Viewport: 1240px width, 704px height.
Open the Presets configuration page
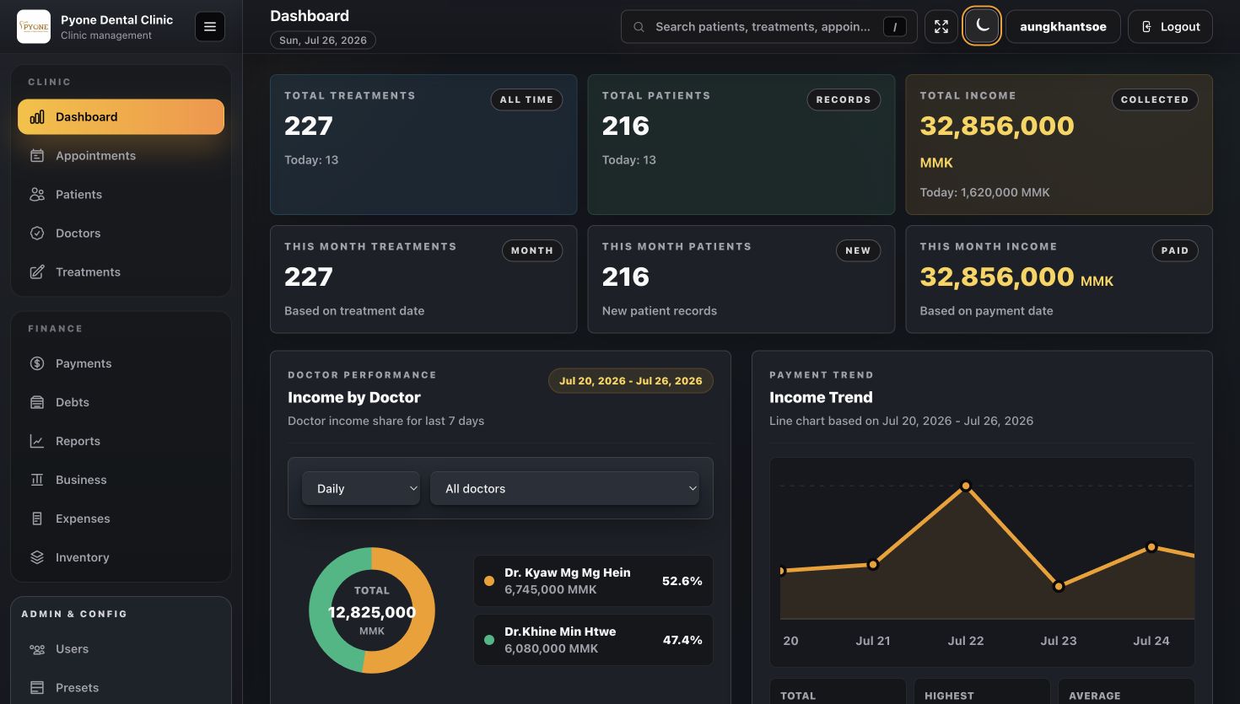click(121, 688)
